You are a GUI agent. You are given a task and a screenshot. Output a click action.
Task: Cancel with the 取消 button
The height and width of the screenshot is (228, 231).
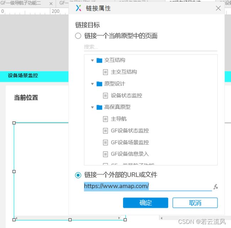195,203
